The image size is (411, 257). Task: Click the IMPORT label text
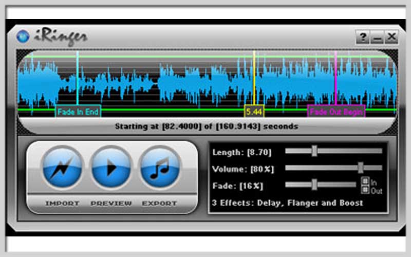[x=62, y=204]
